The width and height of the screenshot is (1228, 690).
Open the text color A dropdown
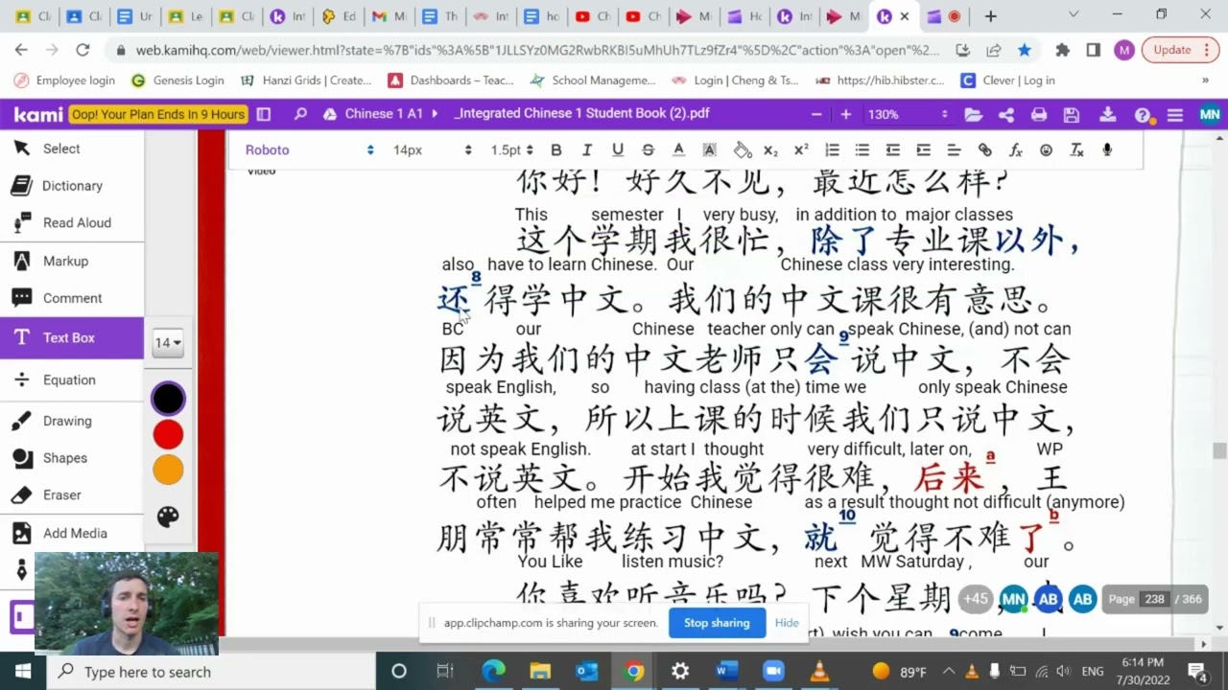tap(678, 150)
